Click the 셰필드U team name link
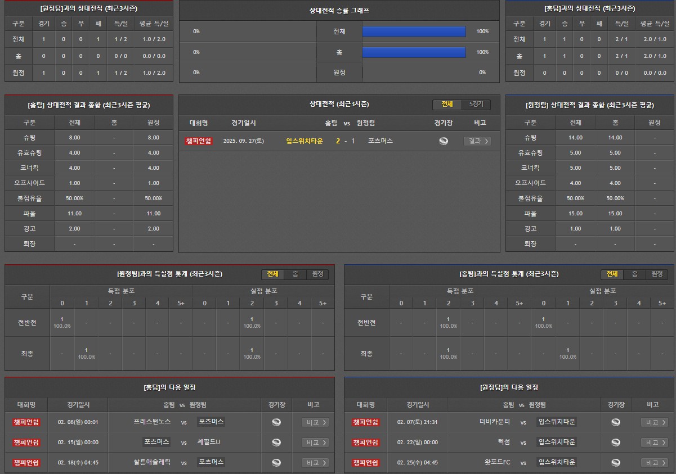The width and height of the screenshot is (676, 474). 209,443
